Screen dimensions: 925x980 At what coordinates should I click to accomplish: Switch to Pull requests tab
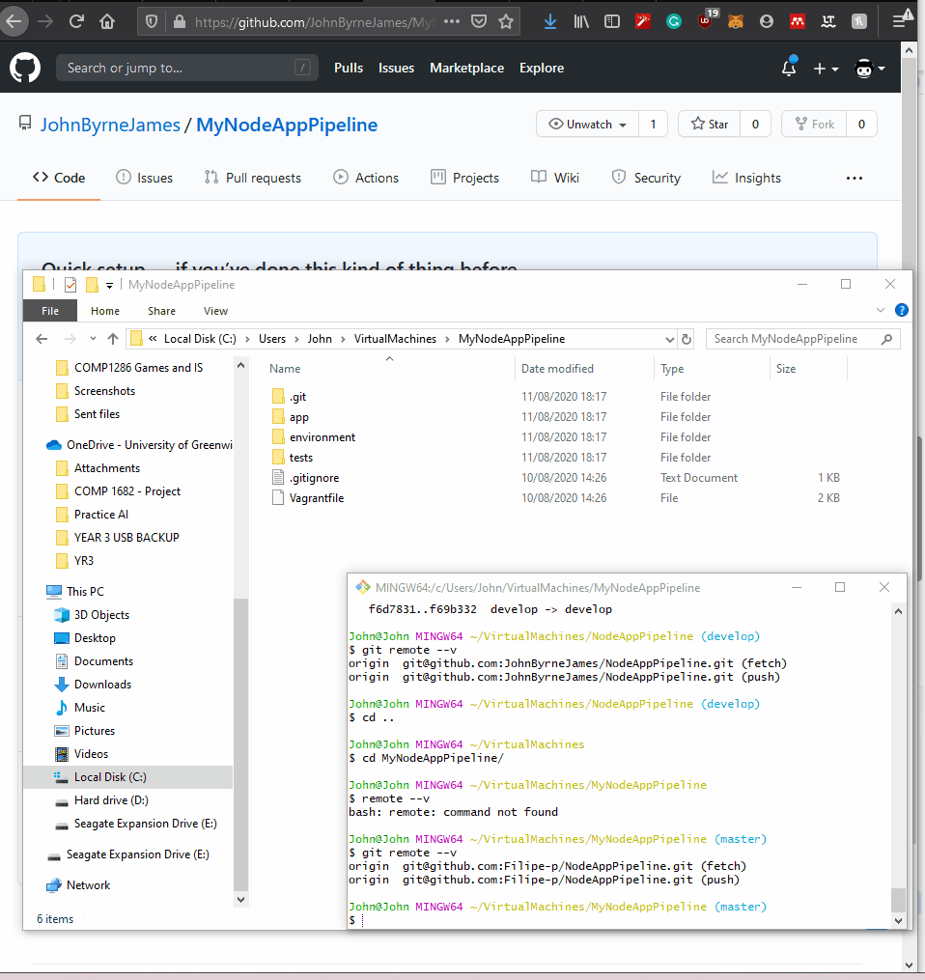pos(253,178)
